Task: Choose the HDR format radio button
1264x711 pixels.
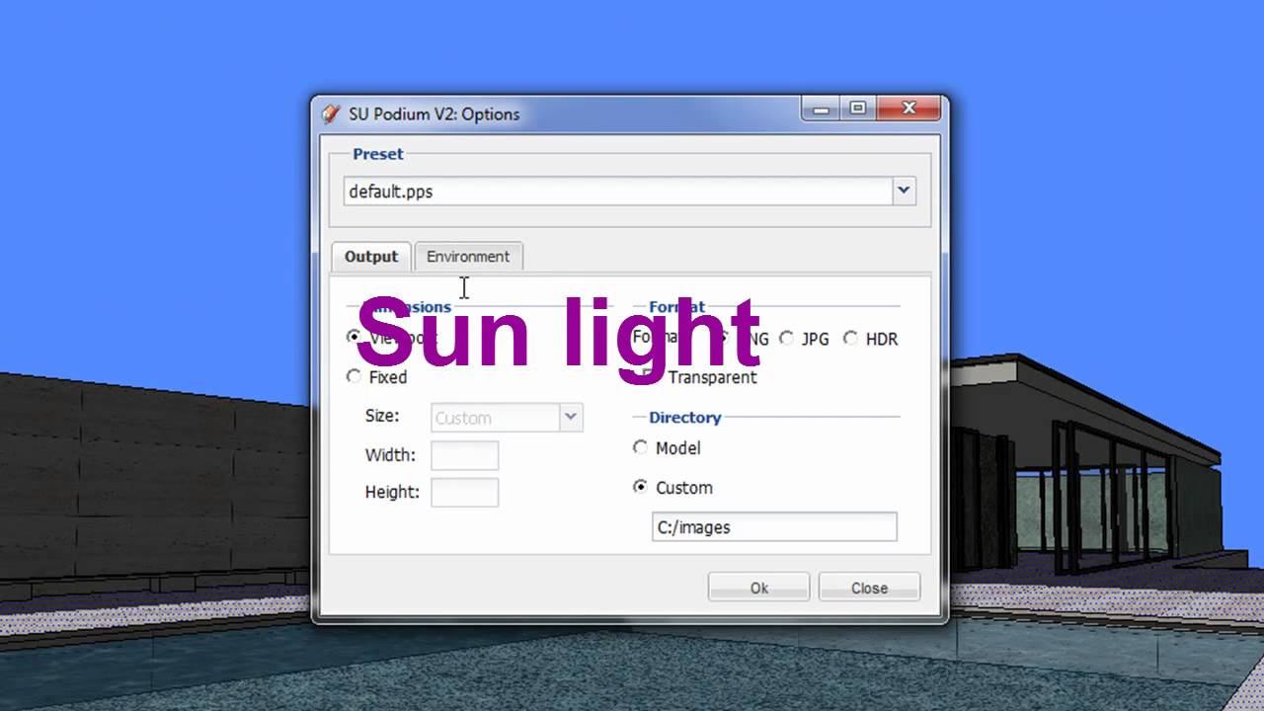Action: [x=850, y=338]
